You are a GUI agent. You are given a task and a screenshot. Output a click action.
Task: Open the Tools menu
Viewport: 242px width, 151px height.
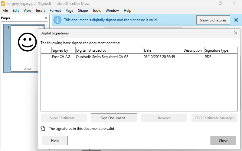[x=96, y=11]
